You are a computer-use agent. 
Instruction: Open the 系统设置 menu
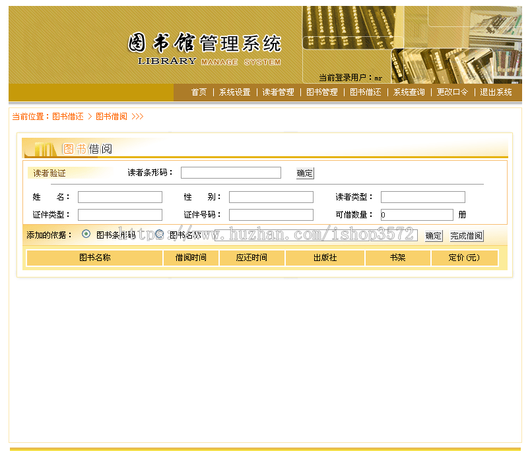pyautogui.click(x=234, y=92)
